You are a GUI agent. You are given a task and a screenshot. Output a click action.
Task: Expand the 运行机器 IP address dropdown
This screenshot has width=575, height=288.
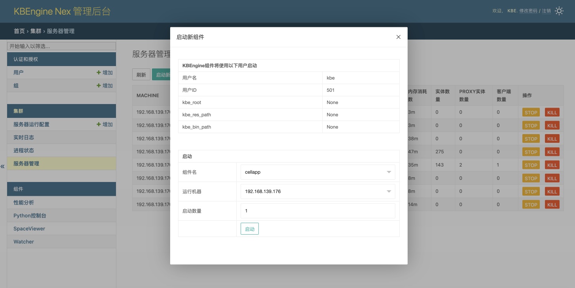[317, 191]
